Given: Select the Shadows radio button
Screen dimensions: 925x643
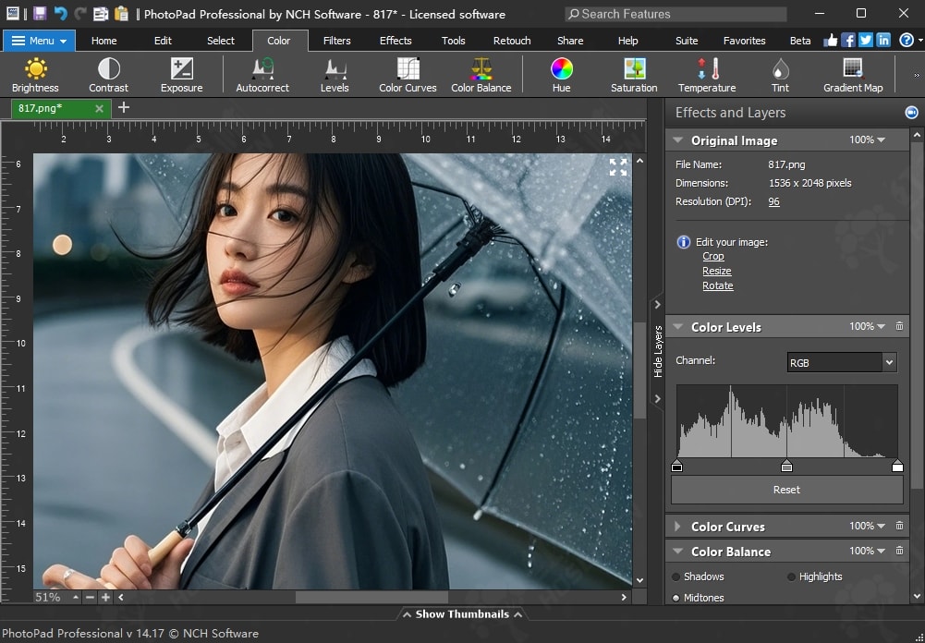Looking at the screenshot, I should pyautogui.click(x=676, y=576).
